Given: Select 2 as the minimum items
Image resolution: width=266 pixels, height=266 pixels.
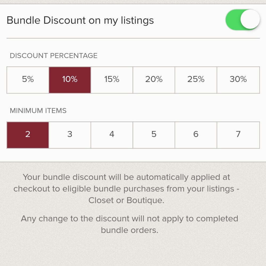Looking at the screenshot, I should [x=27, y=135].
